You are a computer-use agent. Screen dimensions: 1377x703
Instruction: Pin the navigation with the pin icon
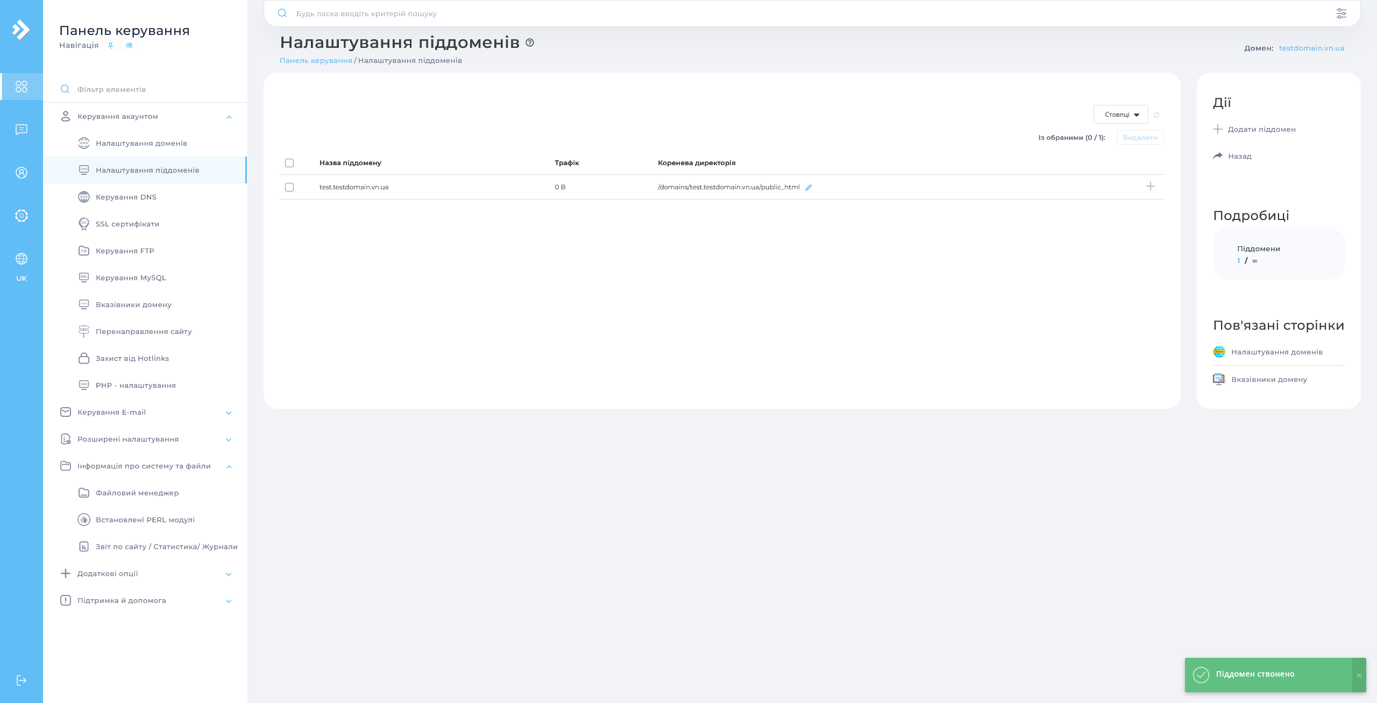(110, 45)
